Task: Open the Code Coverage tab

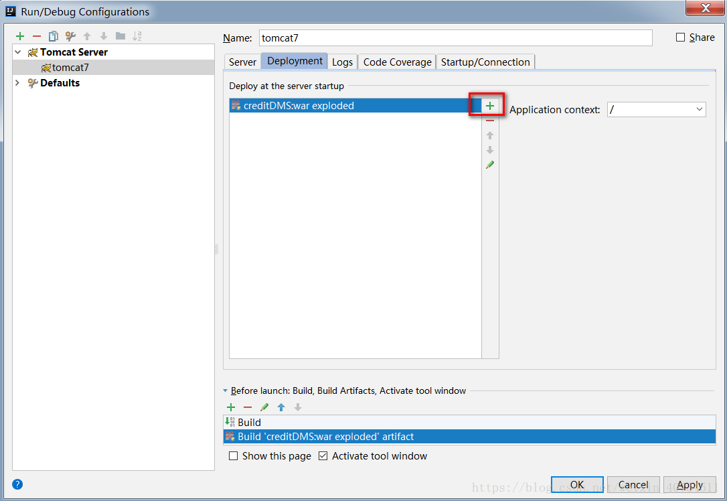Action: click(398, 62)
